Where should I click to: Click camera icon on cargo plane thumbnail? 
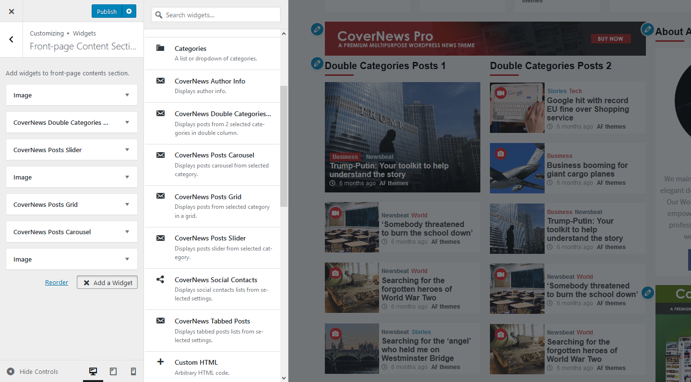(x=501, y=154)
